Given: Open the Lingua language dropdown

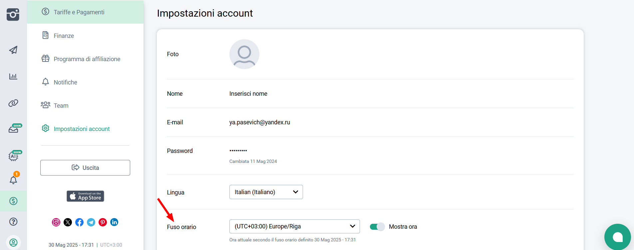Looking at the screenshot, I should coord(266,192).
